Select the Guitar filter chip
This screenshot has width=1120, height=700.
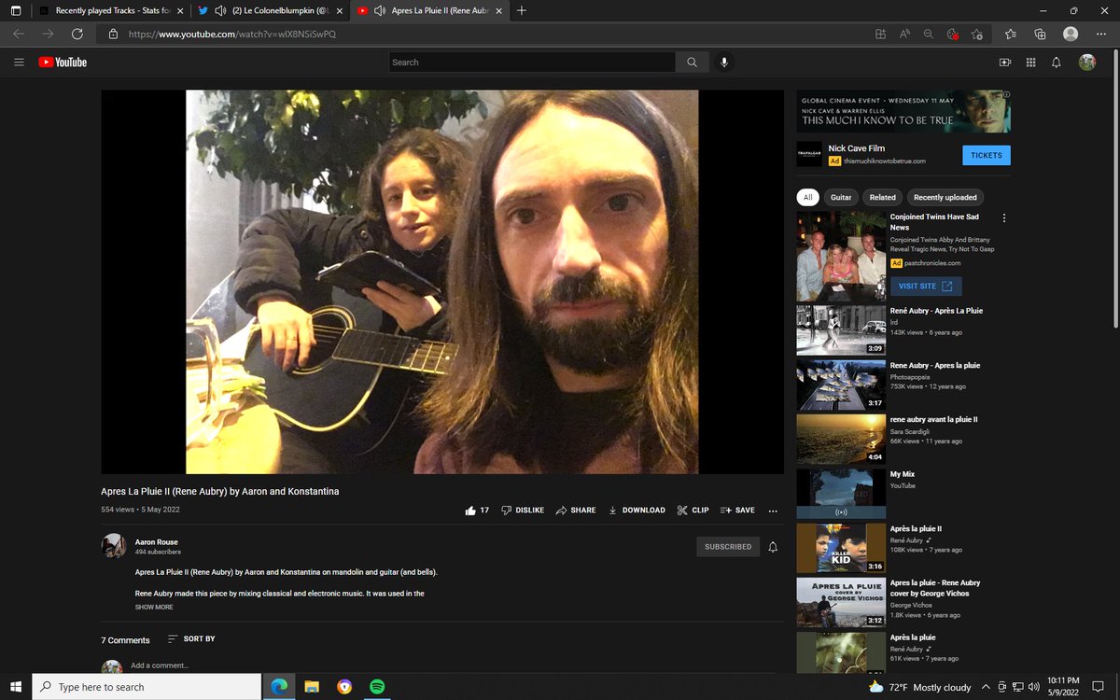click(x=841, y=197)
